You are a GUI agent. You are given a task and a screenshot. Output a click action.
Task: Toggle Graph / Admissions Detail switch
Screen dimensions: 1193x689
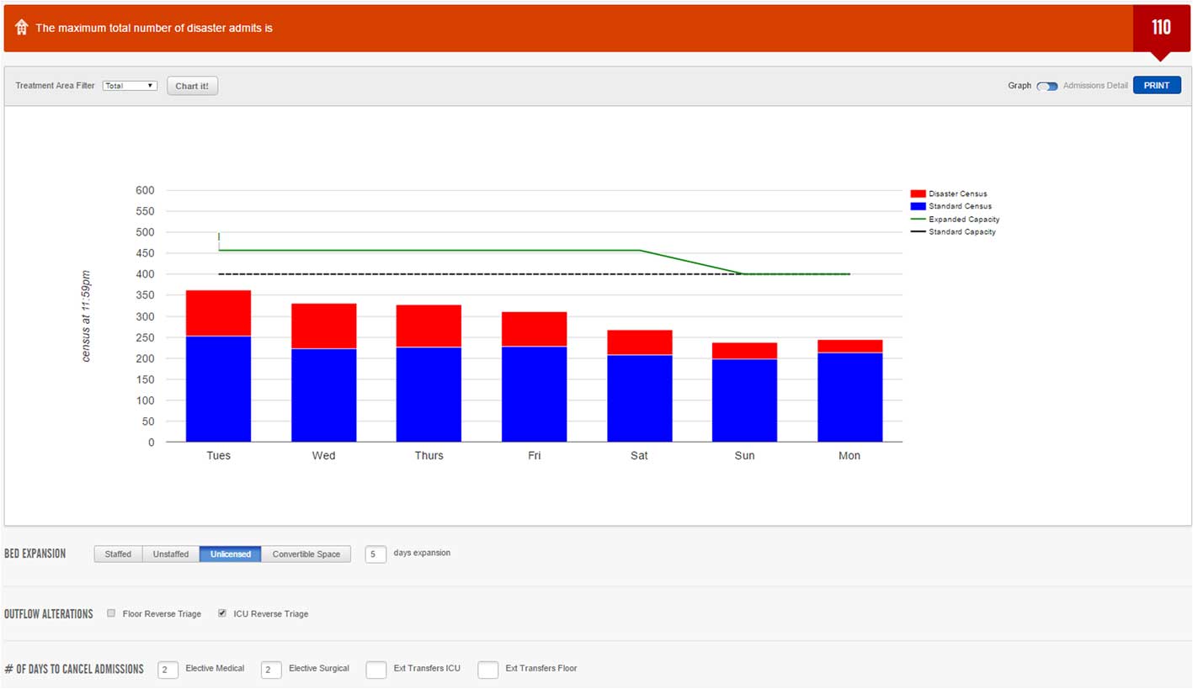coord(1047,86)
